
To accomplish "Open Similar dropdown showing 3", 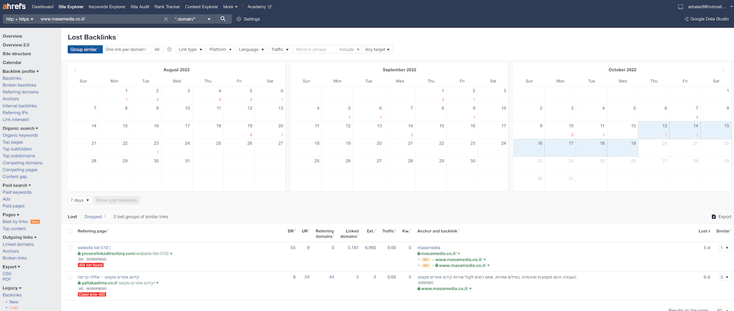I will (724, 277).
